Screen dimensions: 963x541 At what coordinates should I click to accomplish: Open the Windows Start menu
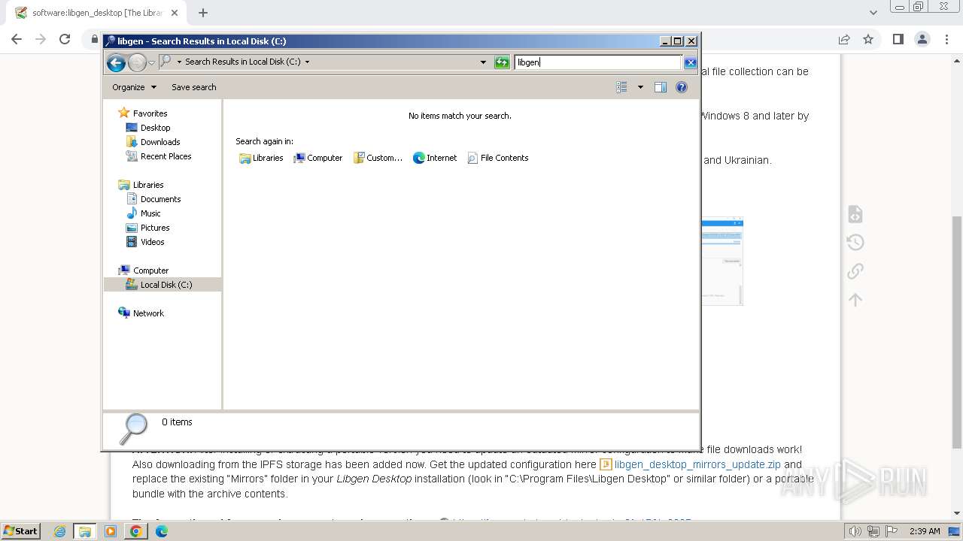click(x=20, y=531)
